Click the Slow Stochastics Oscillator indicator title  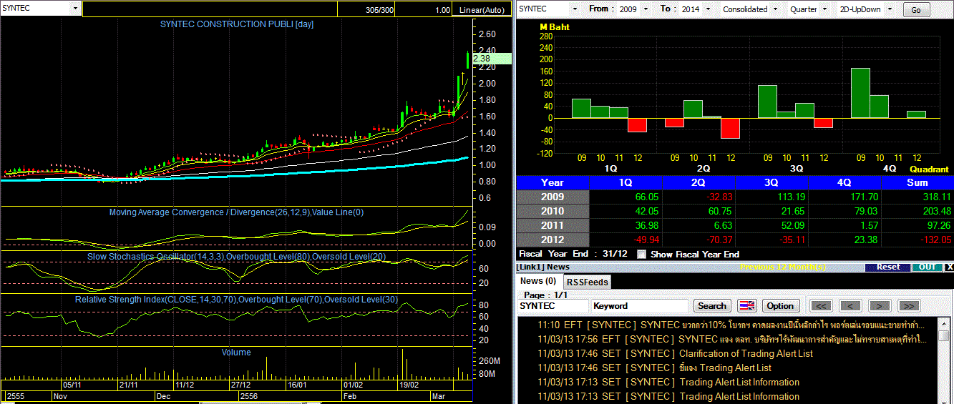coord(236,256)
